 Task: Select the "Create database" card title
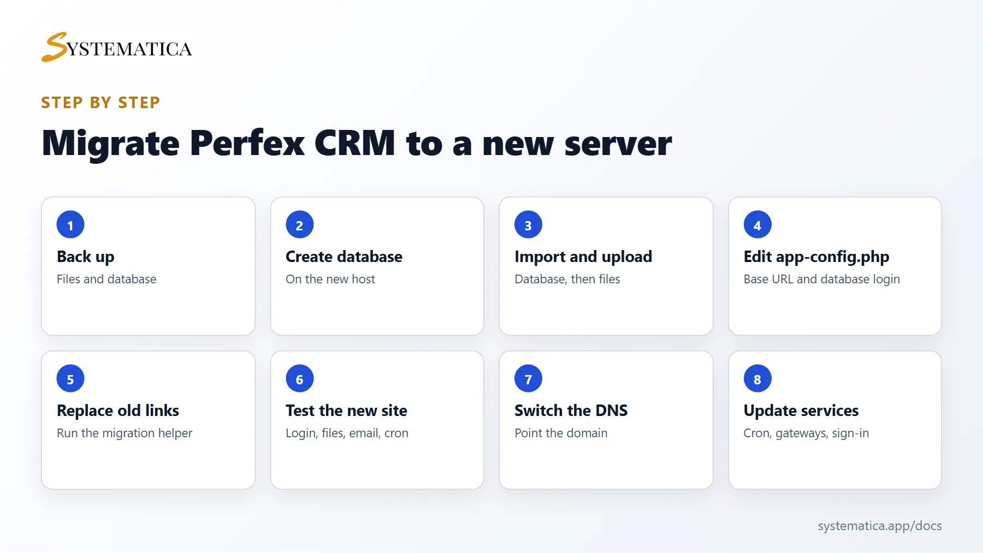click(x=344, y=257)
